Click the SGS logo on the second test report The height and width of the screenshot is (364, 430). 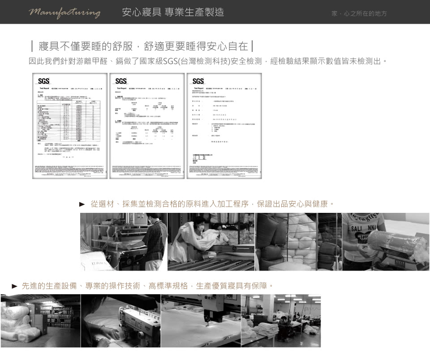tap(121, 81)
